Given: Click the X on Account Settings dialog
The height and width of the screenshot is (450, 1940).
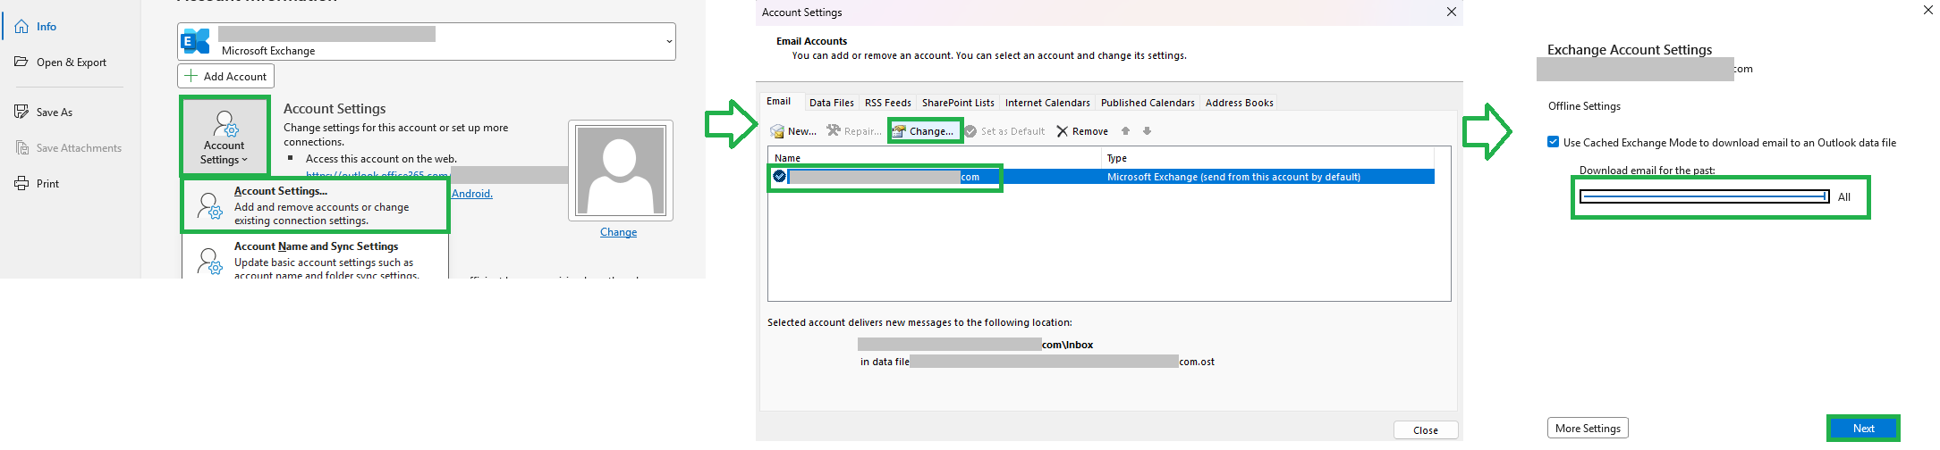Looking at the screenshot, I should [x=1451, y=12].
